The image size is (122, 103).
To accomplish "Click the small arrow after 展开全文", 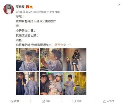I will [x=69, y=45].
